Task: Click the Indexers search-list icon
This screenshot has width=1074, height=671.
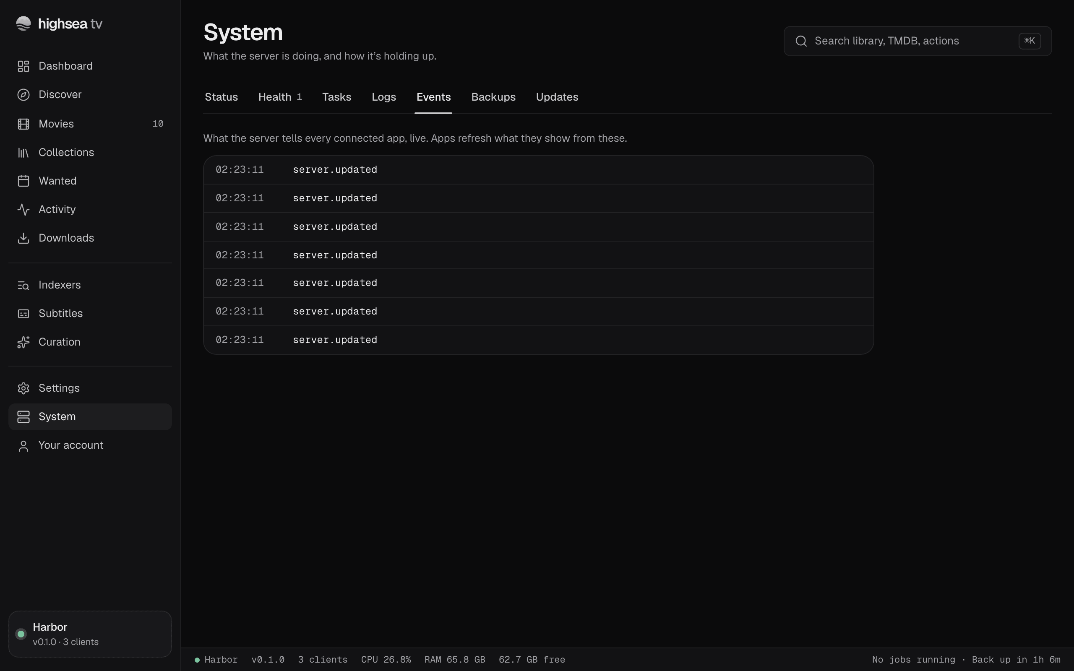Action: (23, 285)
